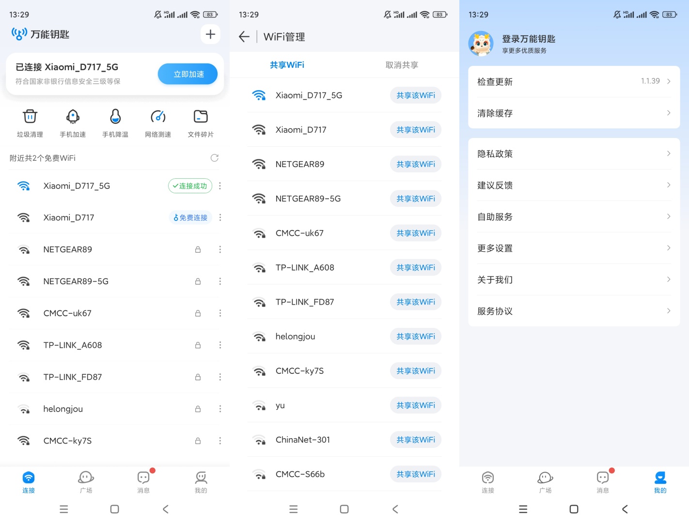The image size is (689, 523).
Task: Select the 共享WiFi tab
Action: point(287,65)
